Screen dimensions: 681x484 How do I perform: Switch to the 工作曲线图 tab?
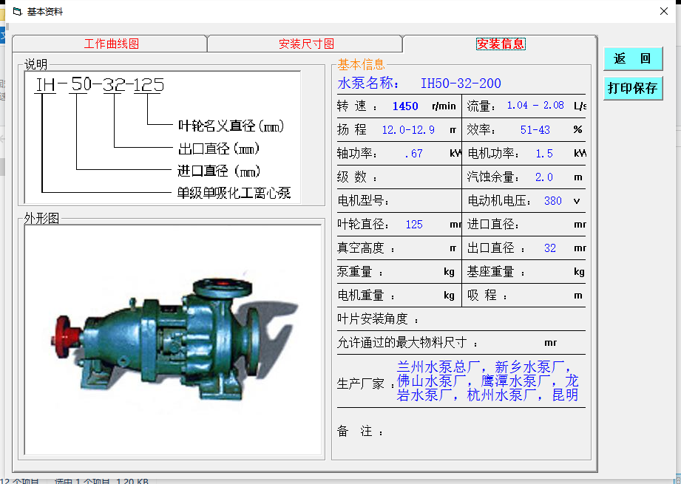tap(111, 44)
